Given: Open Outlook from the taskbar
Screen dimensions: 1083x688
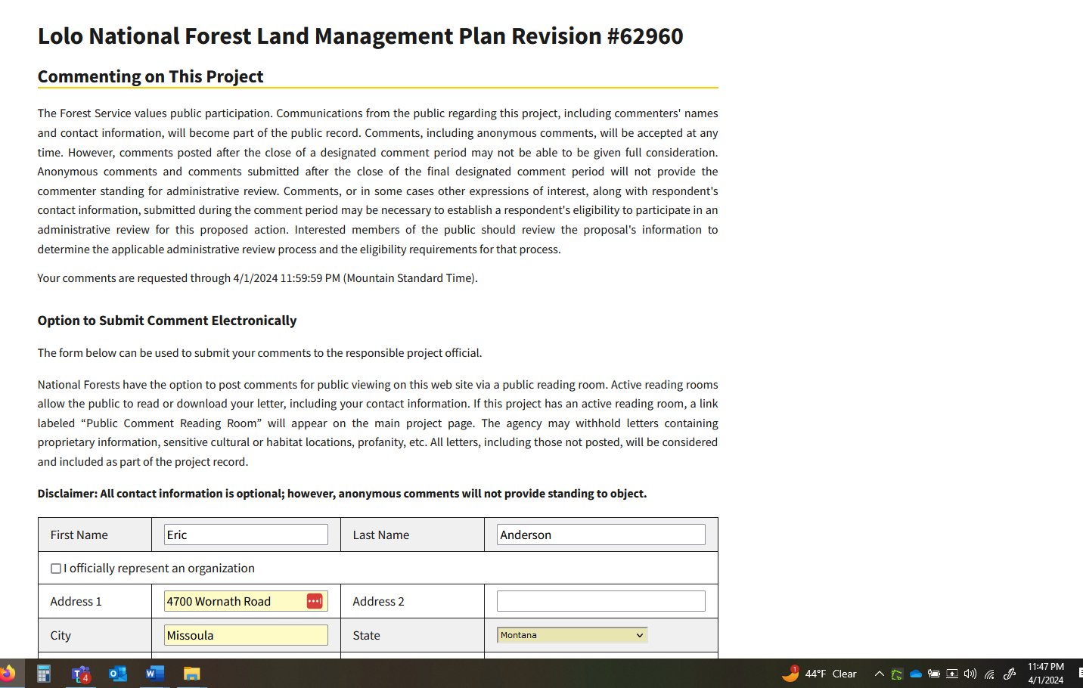Looking at the screenshot, I should click(x=118, y=674).
